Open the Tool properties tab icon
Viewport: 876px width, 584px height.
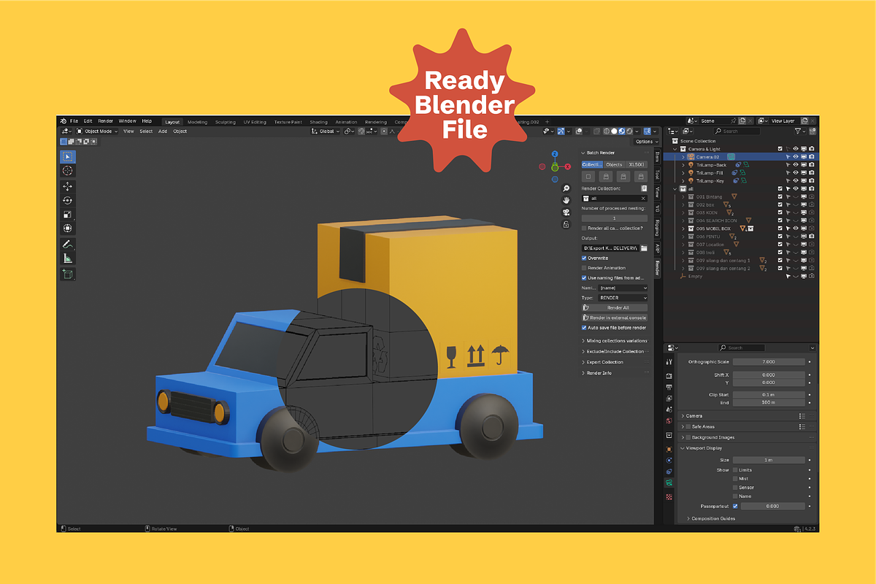pos(669,362)
